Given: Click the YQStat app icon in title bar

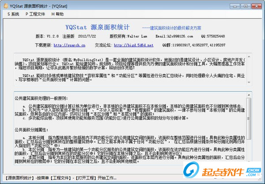Looking at the screenshot, I should click(6, 6).
